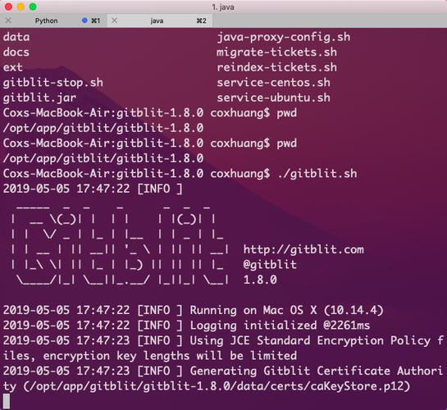Open the http://gitblit.com URL

[303, 249]
